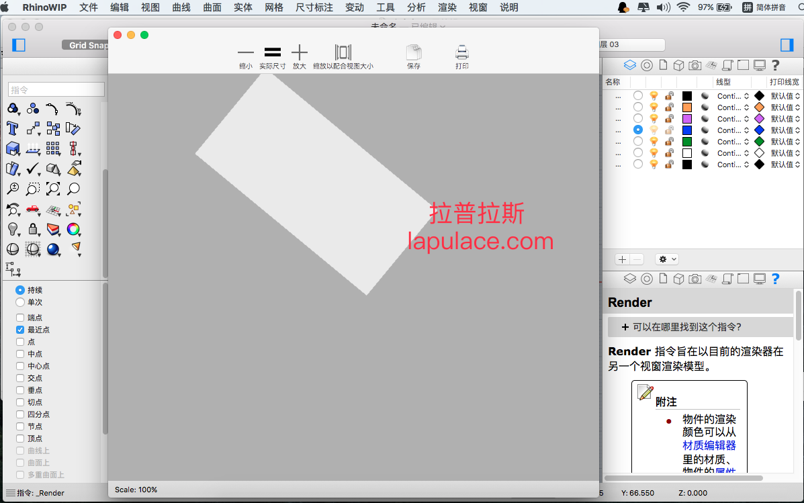Click the 保存 save icon in render window
Image resolution: width=804 pixels, height=503 pixels.
tap(414, 53)
